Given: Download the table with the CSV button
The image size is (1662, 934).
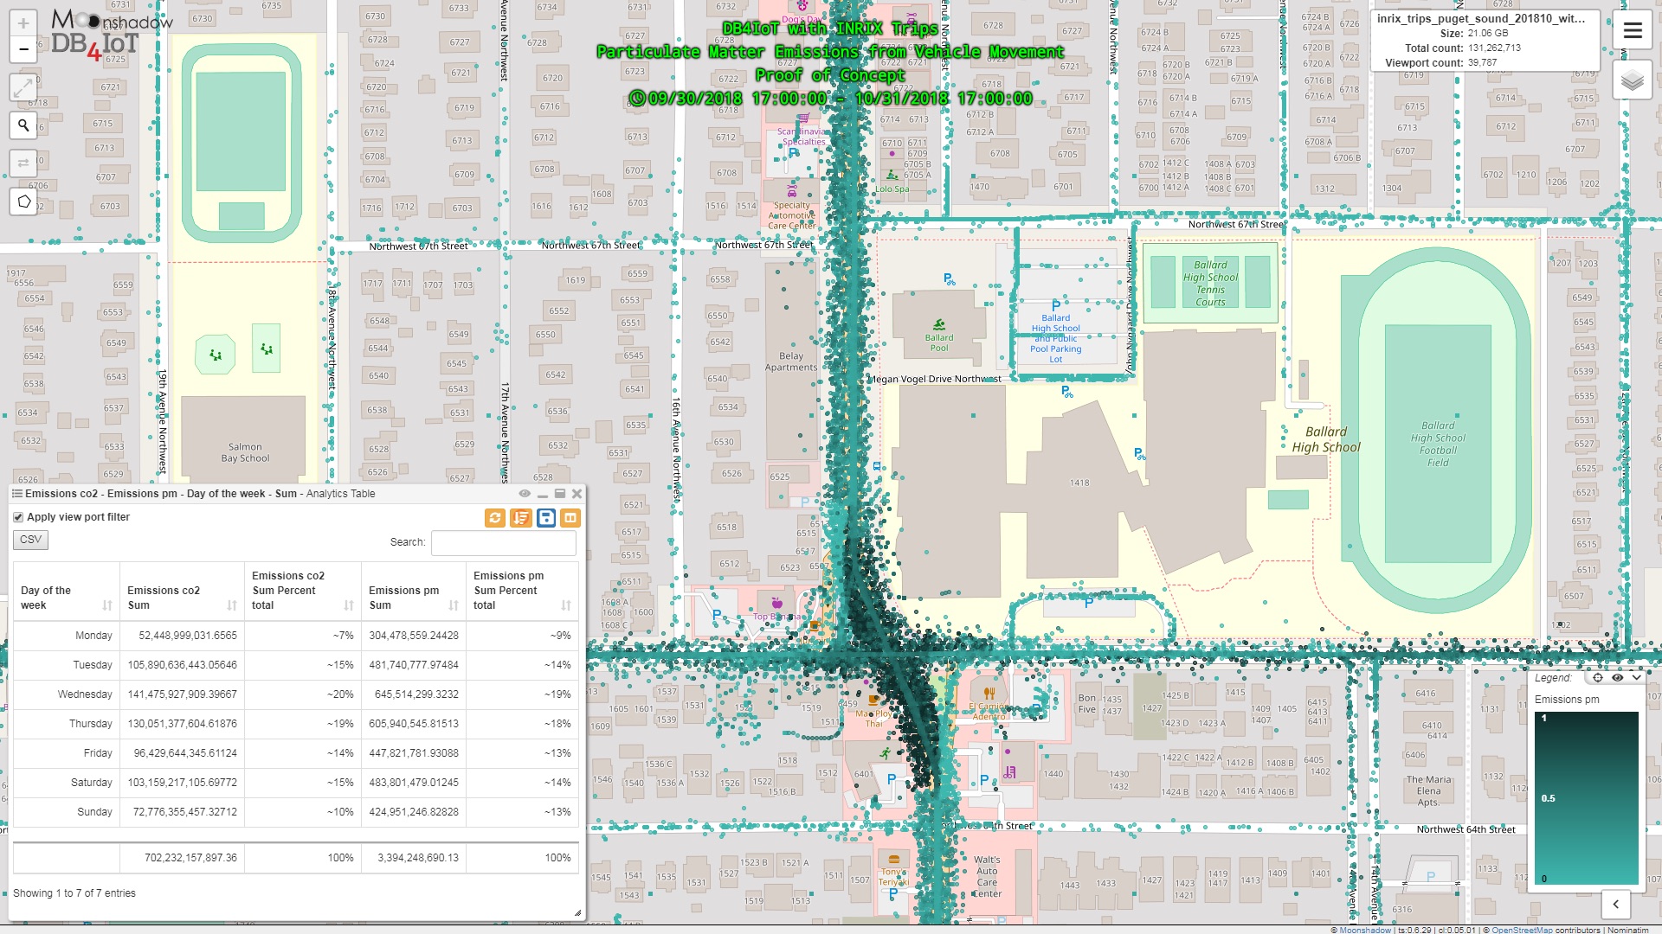Looking at the screenshot, I should [30, 540].
